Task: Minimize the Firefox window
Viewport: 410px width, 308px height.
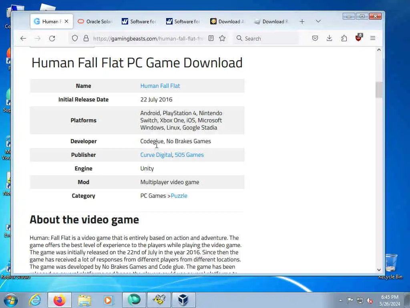Action: 349,16
